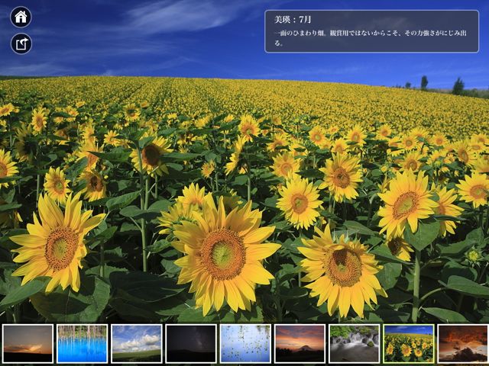Viewport: 489px width, 366px height.
Task: Select the waterfall stream thumbnail
Action: point(355,344)
